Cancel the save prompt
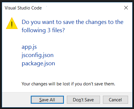The width and height of the screenshot is (134, 109). tap(115, 100)
